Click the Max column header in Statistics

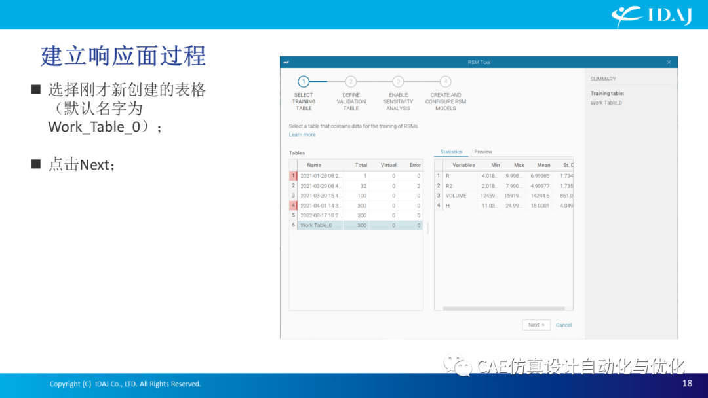513,165
